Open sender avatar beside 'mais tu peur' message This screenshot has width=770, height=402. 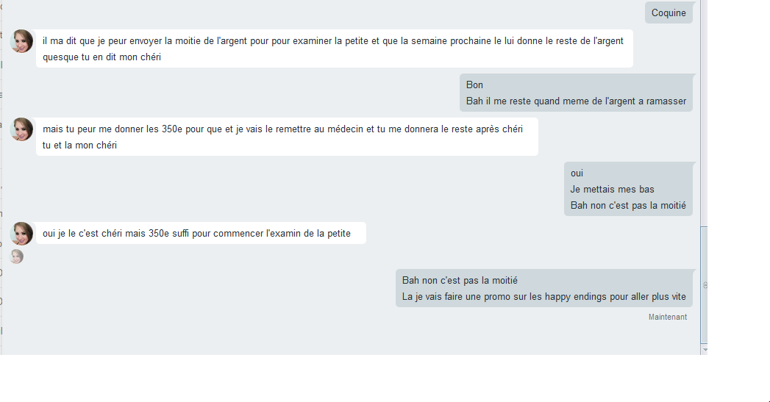[x=21, y=129]
